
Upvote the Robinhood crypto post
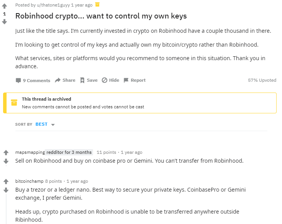[x=5, y=6]
